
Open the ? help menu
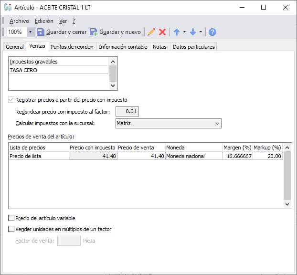click(x=74, y=21)
